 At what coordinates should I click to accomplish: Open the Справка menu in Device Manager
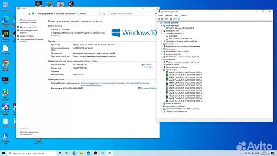pos(183,15)
